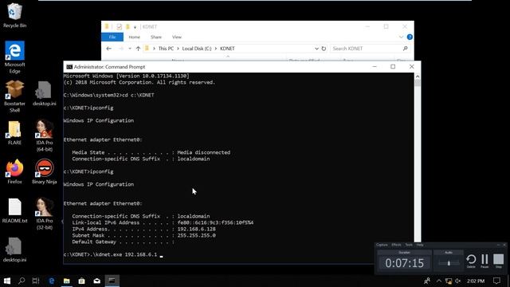Launch IDA Pro (32-bit) shortcut

(45, 213)
